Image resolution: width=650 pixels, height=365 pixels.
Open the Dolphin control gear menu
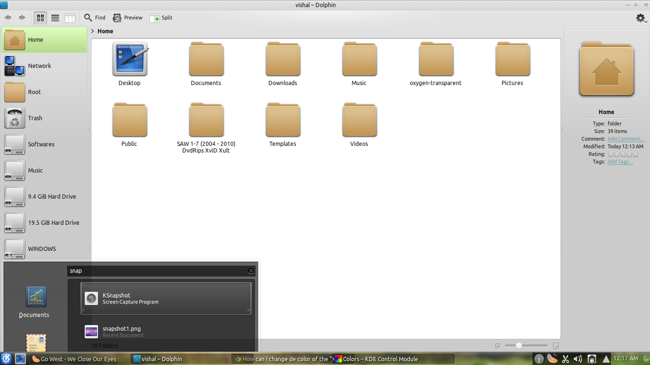tap(641, 18)
